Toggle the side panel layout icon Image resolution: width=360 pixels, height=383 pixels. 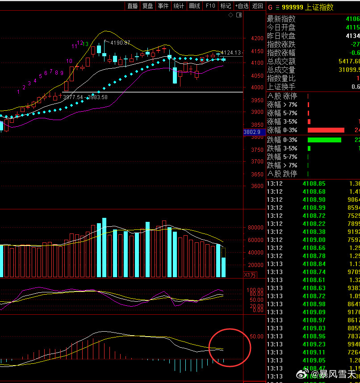(x=239, y=15)
